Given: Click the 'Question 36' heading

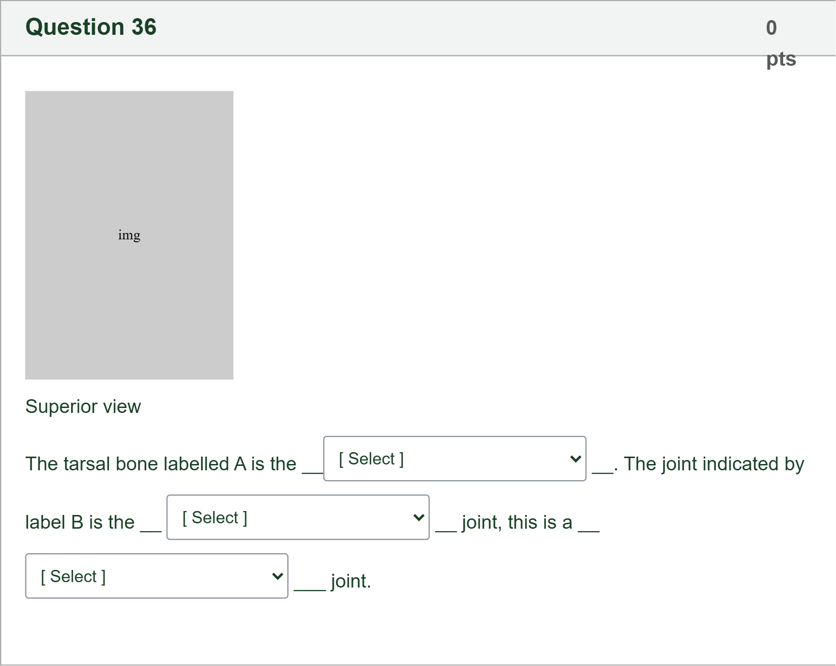Looking at the screenshot, I should 91,27.
